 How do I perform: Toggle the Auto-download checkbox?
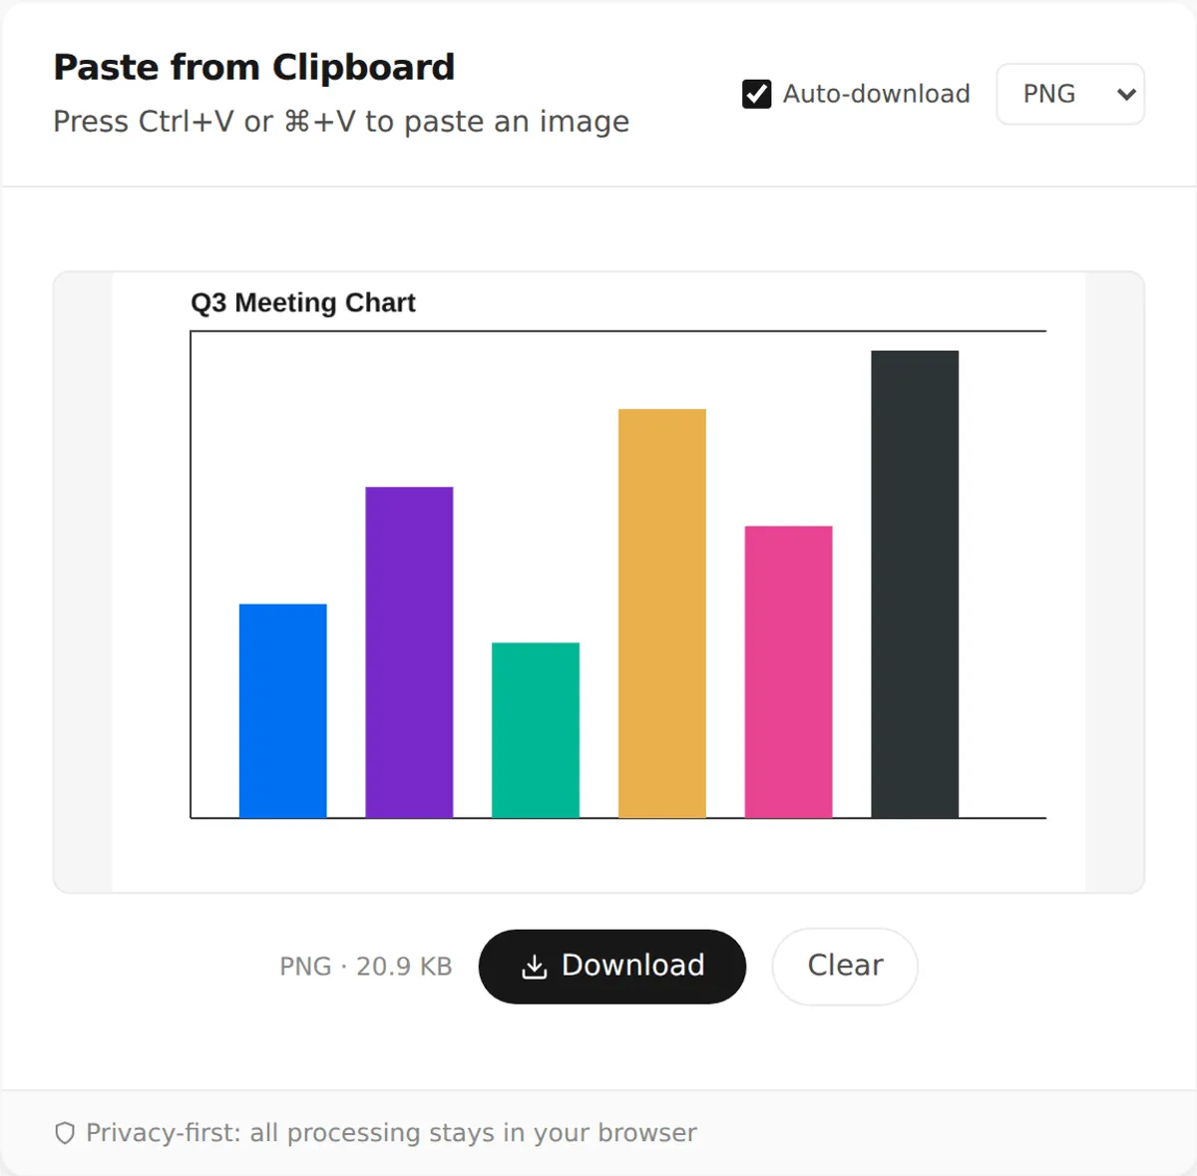point(756,94)
